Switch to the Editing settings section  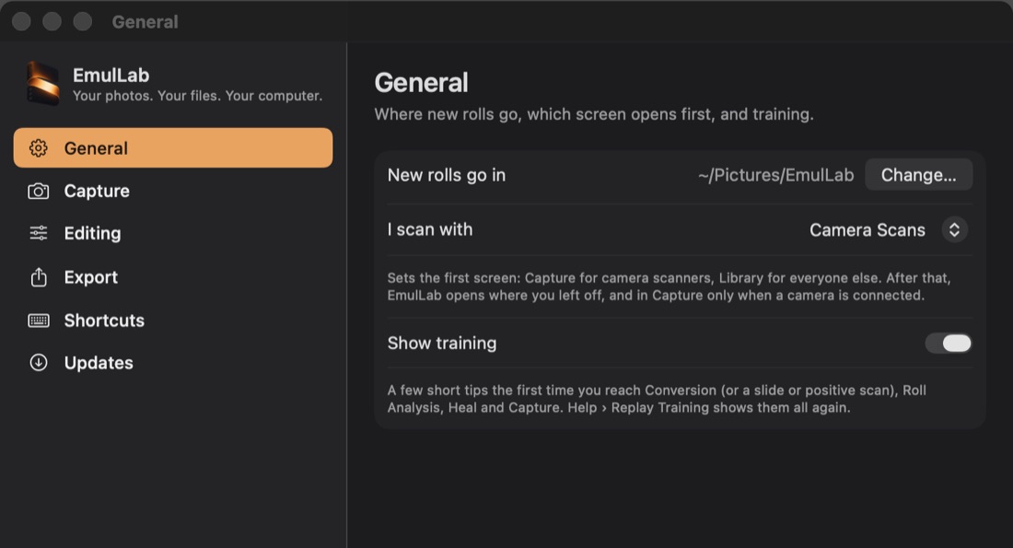[173, 233]
